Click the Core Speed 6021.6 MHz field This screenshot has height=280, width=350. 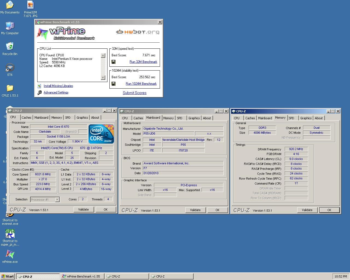point(43,174)
